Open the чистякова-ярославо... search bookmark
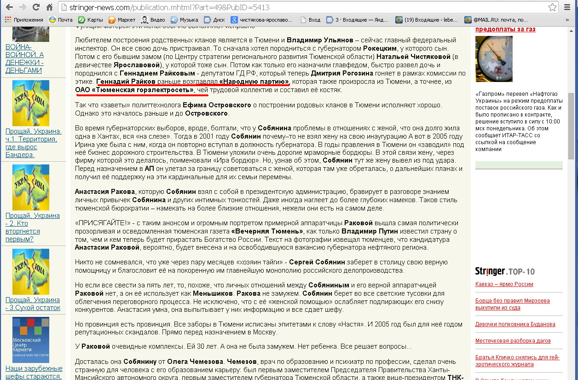 261,20
